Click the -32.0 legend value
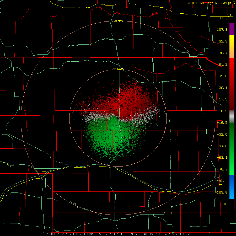 [222, 135]
